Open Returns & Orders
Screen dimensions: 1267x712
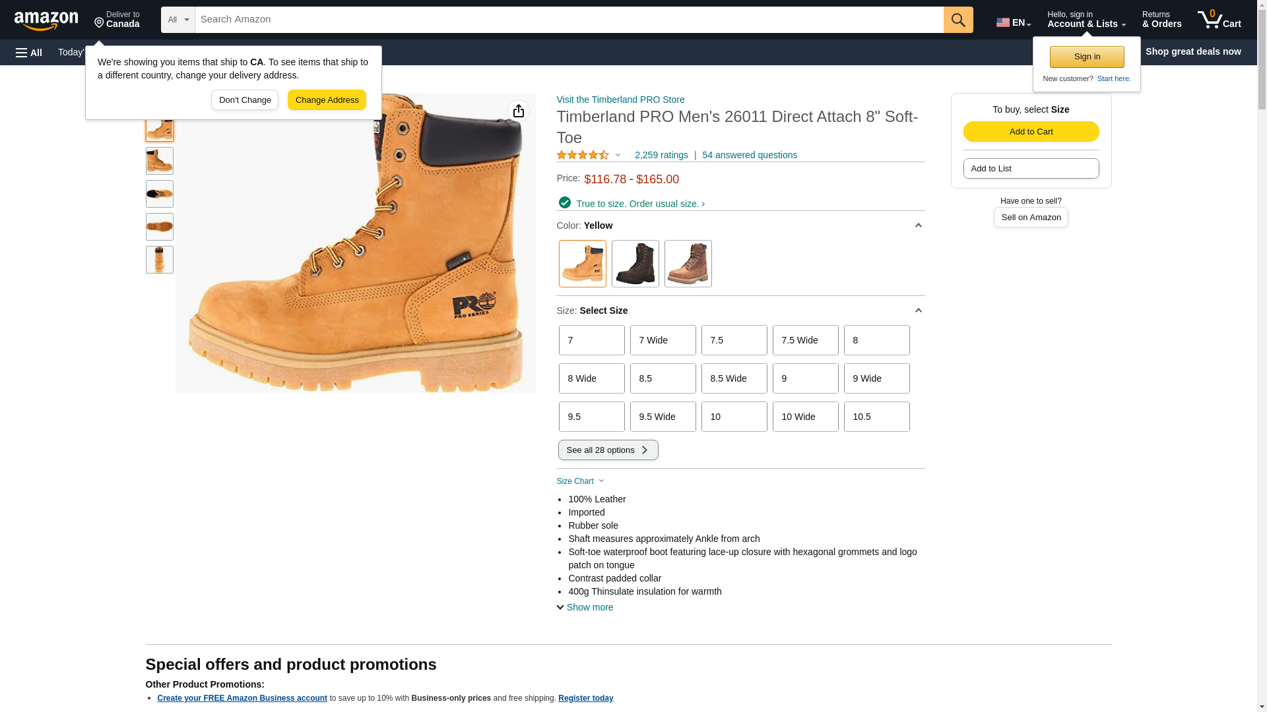(1161, 20)
